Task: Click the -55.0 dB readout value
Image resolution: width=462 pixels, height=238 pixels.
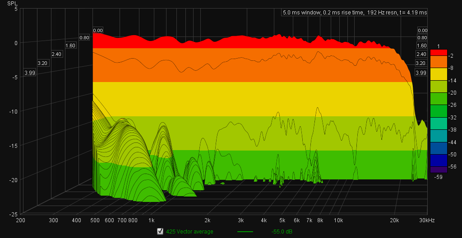Action: tap(282, 232)
